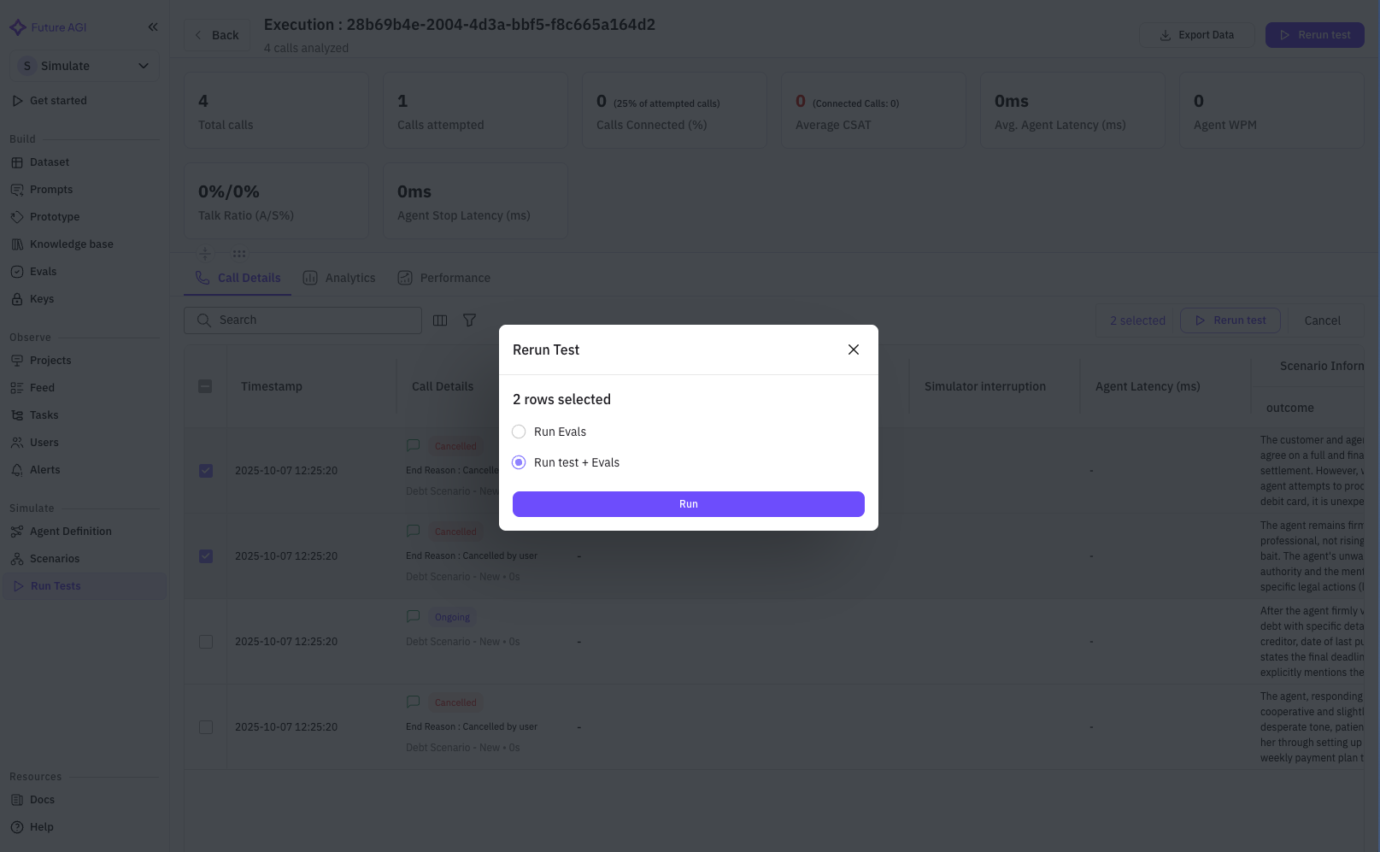Click the Total calls stat card
Screen dimensions: 1380x852
(276, 110)
